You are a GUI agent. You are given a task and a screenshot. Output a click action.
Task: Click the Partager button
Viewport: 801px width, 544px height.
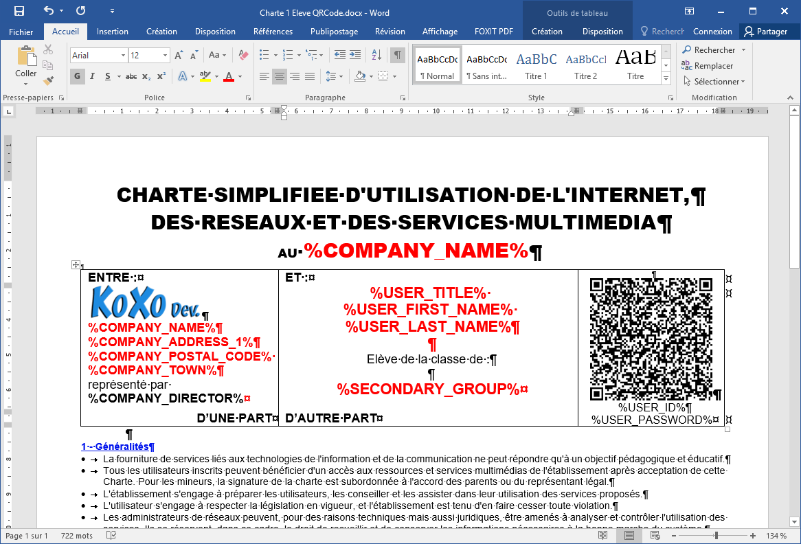(x=765, y=32)
